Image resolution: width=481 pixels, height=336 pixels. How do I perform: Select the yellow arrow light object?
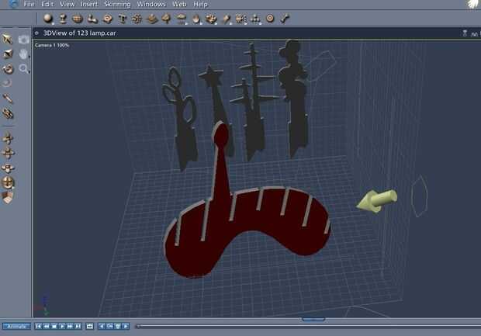[x=377, y=201]
